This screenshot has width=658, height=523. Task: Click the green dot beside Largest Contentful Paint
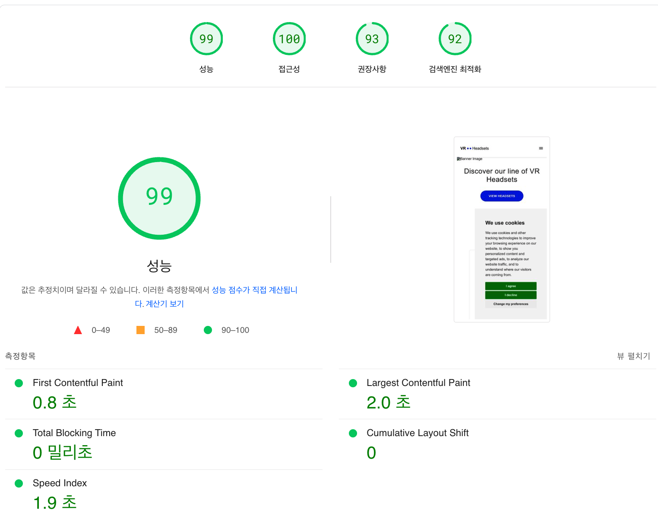[x=353, y=383]
